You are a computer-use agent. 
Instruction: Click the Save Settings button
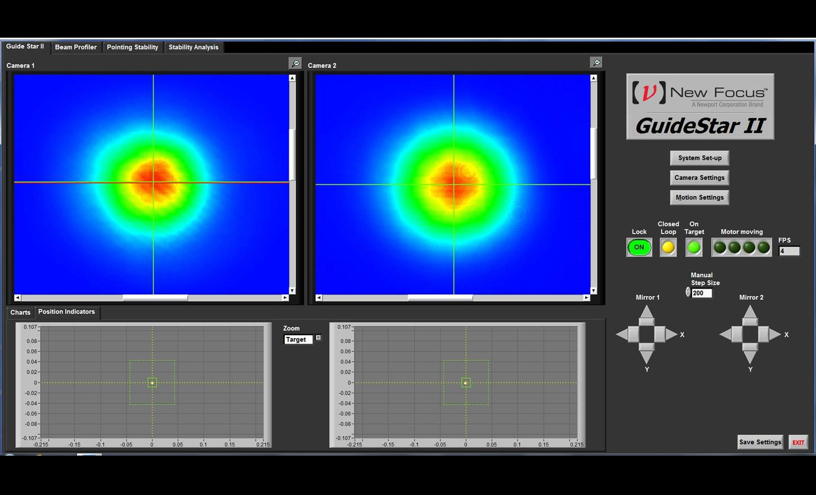760,442
